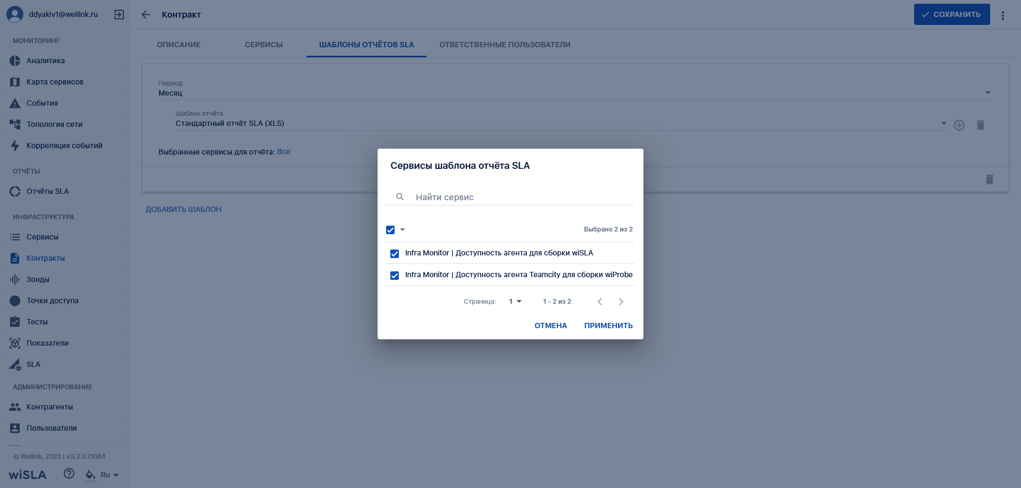The image size is (1021, 488).
Task: Click the ddyakiv1@wellink.ru username
Action: point(63,14)
